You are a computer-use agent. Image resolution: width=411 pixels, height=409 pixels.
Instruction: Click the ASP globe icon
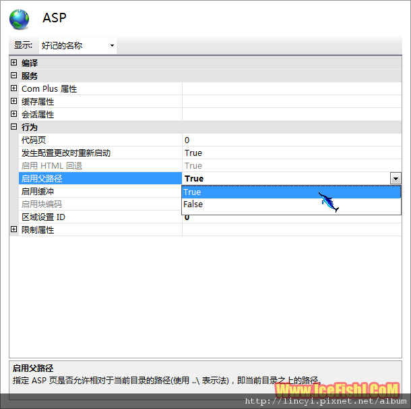[x=19, y=20]
